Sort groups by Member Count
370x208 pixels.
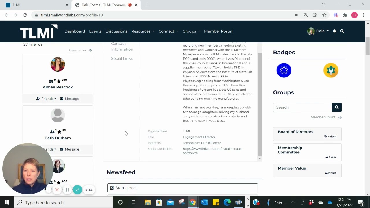326,117
